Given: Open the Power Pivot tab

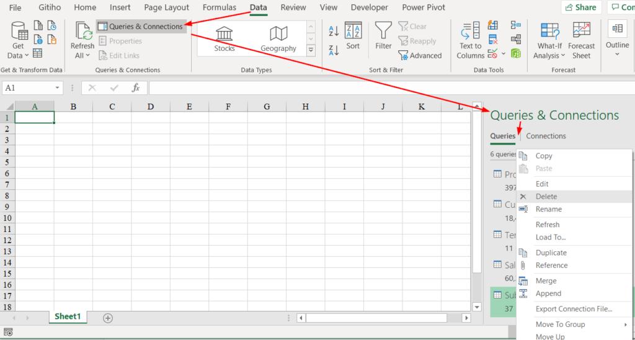Looking at the screenshot, I should pos(423,7).
